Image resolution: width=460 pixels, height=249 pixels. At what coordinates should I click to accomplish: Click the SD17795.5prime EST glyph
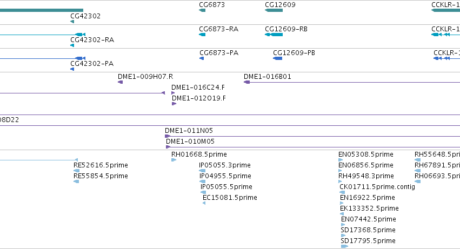point(344,246)
